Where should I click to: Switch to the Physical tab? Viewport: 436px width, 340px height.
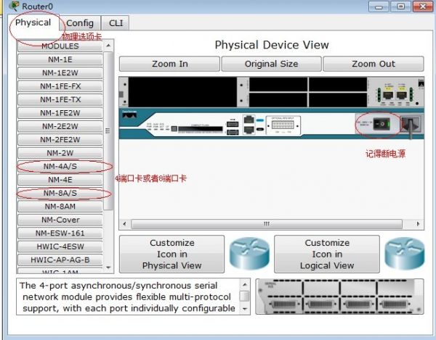coord(33,22)
